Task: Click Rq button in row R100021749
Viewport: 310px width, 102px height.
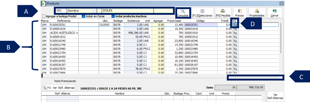Action: [x=235, y=45]
